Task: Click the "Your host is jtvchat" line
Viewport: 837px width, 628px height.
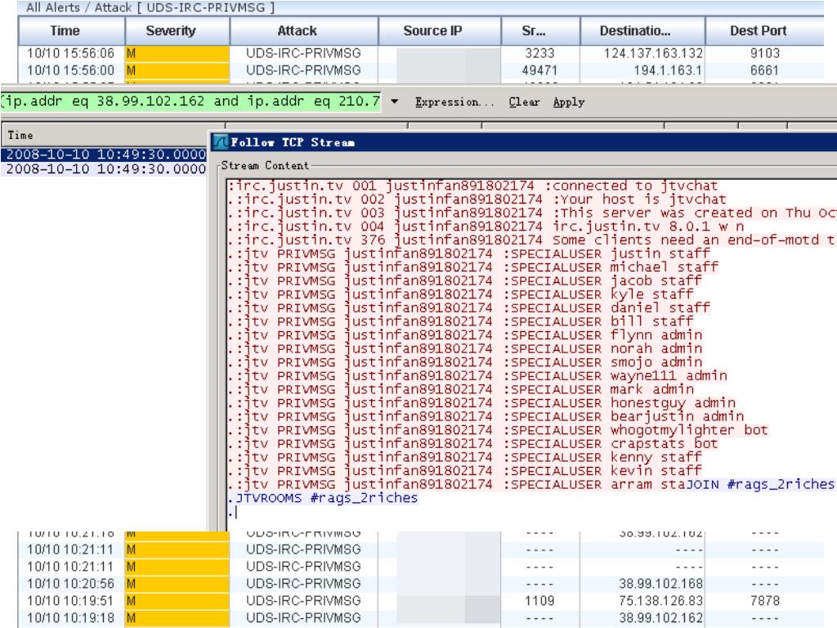Action: (477, 200)
